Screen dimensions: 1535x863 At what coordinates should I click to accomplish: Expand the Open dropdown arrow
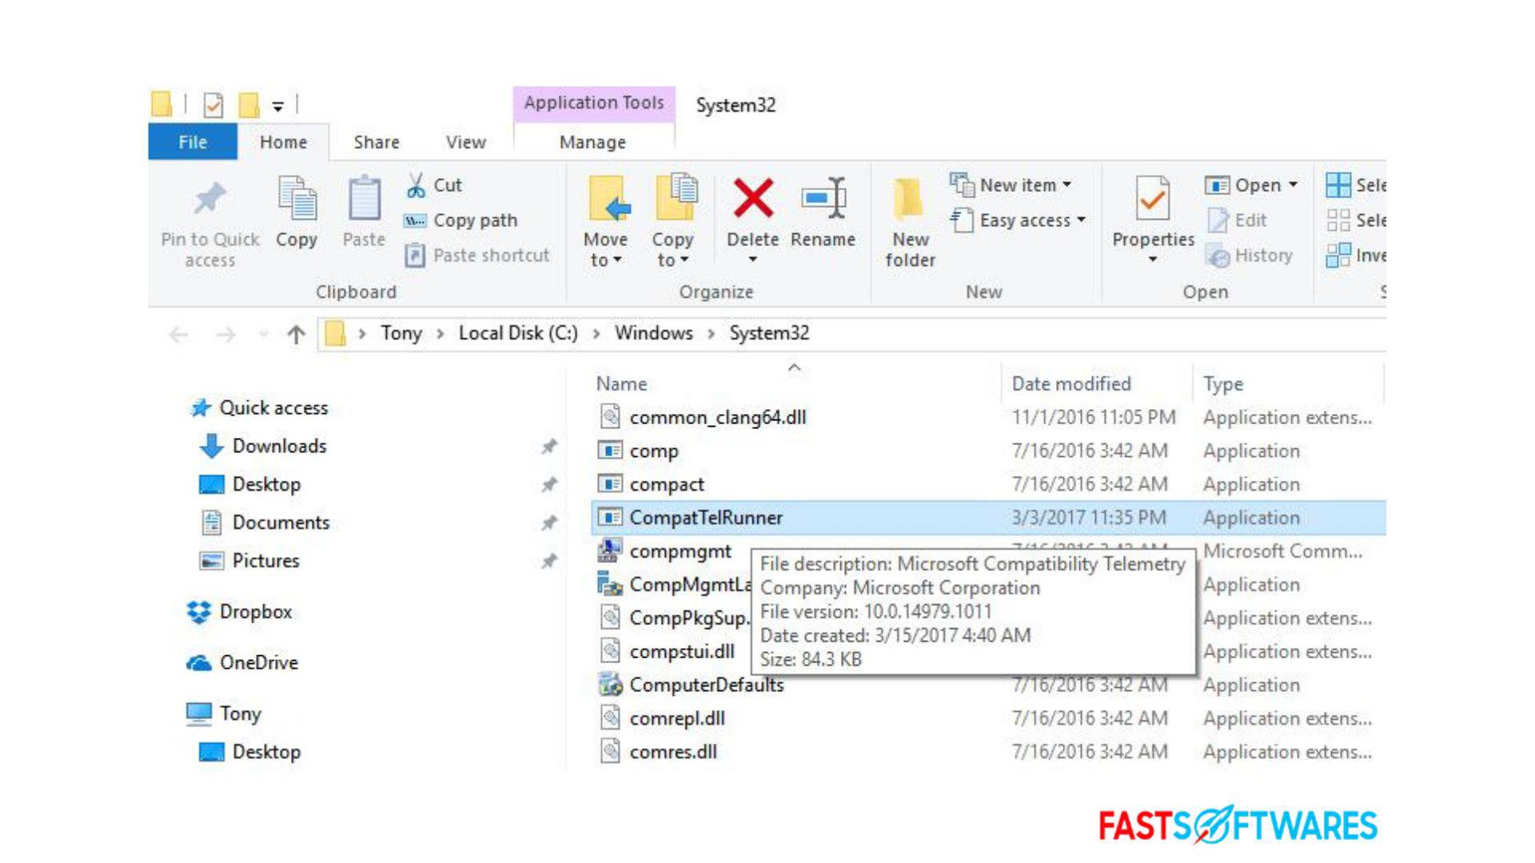[1292, 185]
